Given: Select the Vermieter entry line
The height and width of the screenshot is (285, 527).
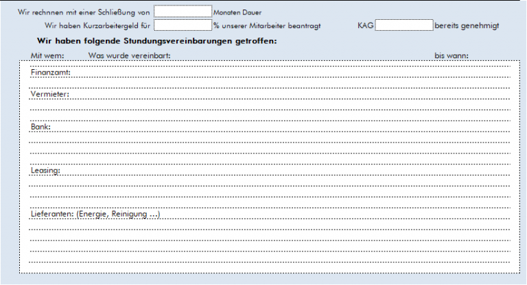Looking at the screenshot, I should pos(274,94).
